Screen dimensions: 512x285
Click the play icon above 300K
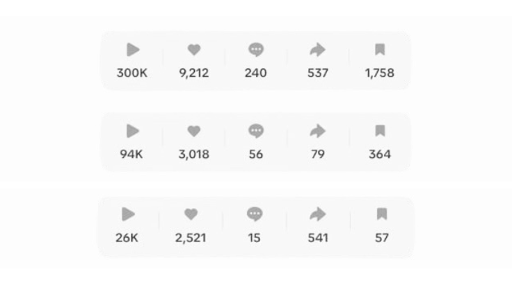(134, 50)
